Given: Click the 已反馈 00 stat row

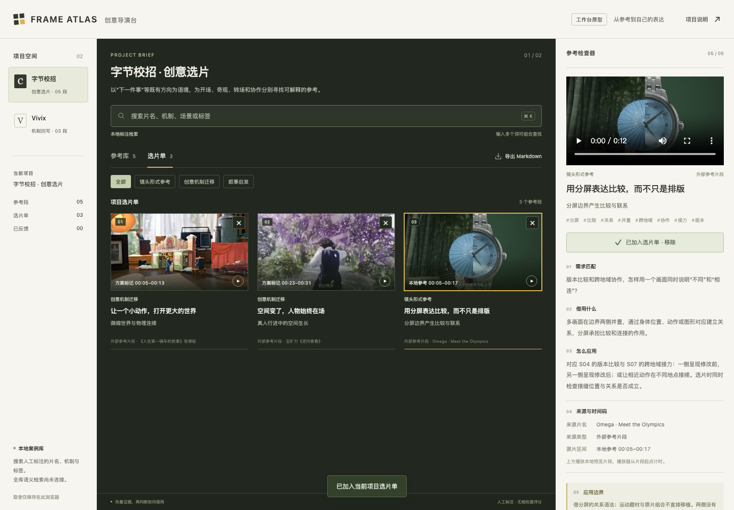Looking at the screenshot, I should (48, 228).
